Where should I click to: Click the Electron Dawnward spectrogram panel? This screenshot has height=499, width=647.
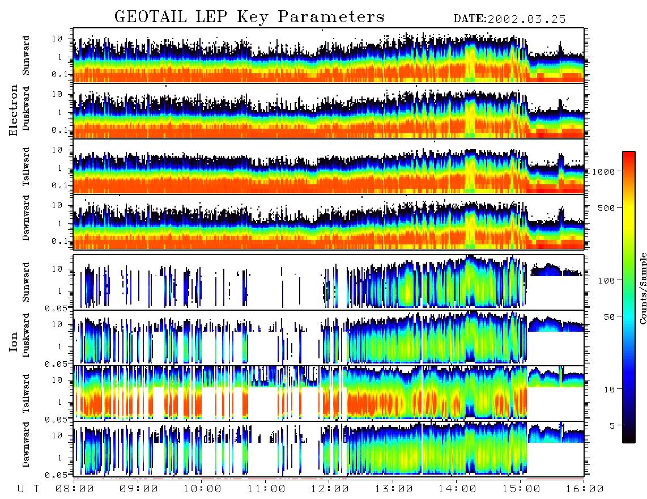[x=329, y=222]
